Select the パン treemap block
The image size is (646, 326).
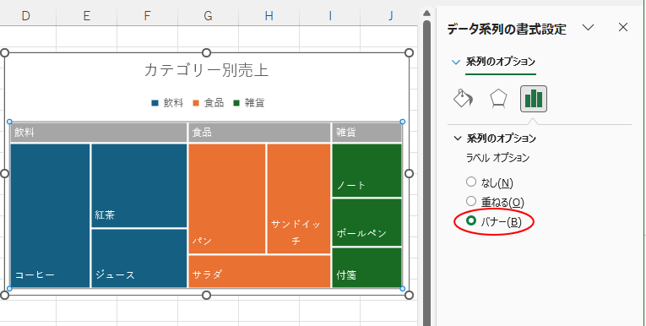pos(227,198)
